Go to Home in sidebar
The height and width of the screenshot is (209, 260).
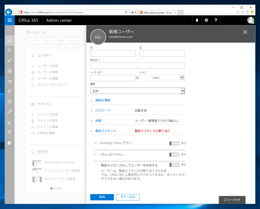pyautogui.click(x=10, y=40)
